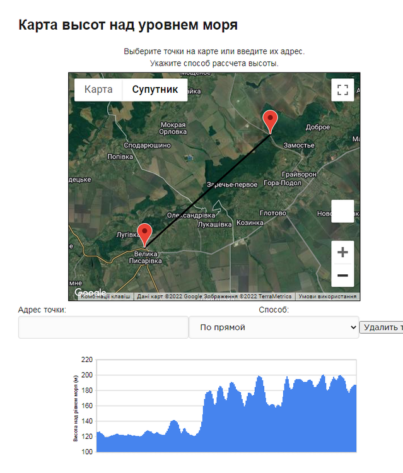Select the Супутник map type

[x=155, y=90]
